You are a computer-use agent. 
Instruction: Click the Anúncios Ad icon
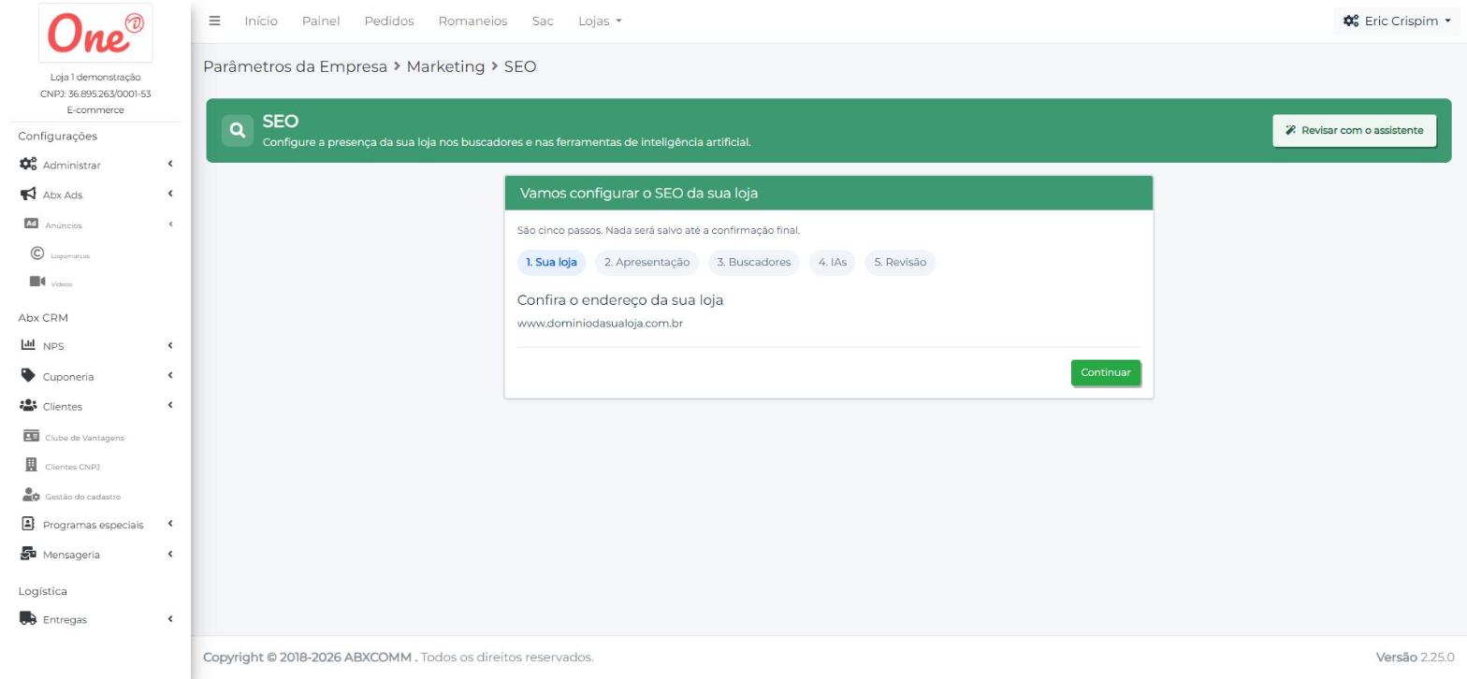pyautogui.click(x=31, y=224)
